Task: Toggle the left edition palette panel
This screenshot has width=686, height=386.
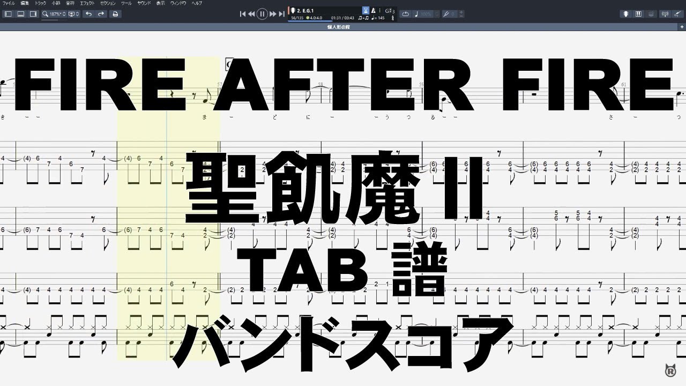Action: click(x=8, y=14)
